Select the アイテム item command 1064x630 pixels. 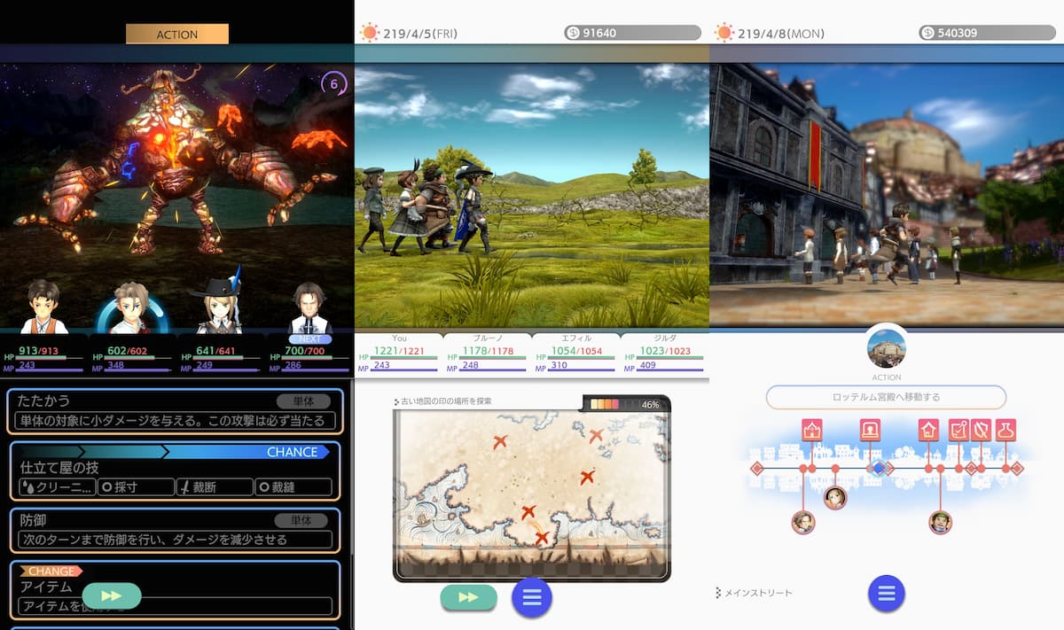[x=174, y=590]
